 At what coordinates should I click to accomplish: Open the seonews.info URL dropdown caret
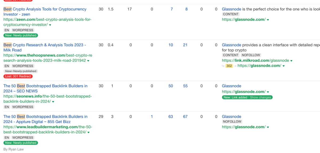[x=53, y=102]
